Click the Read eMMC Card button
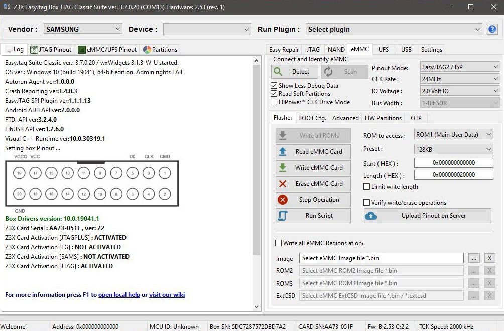Screen dimensions: 504x331 [313, 151]
